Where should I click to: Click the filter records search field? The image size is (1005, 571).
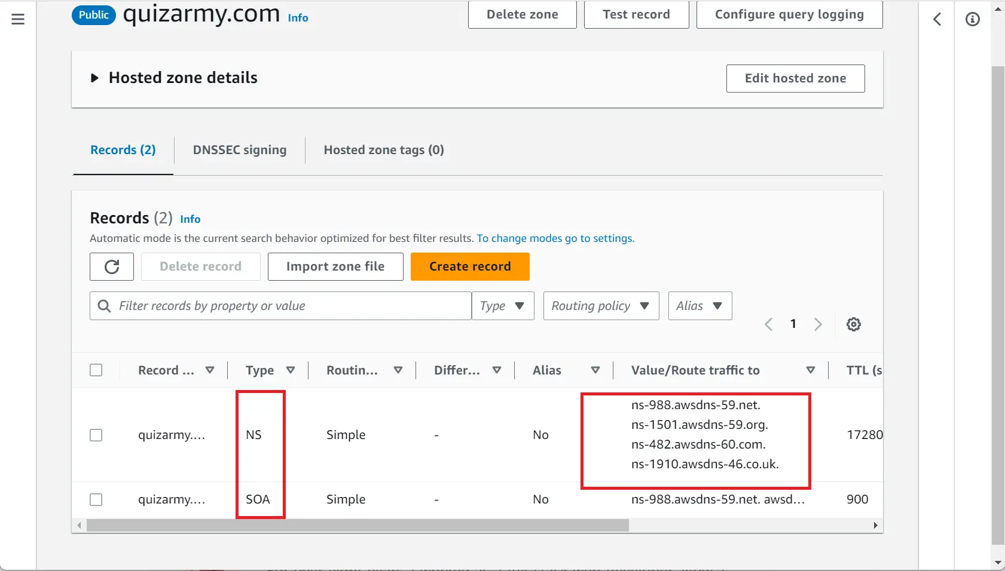pyautogui.click(x=280, y=306)
